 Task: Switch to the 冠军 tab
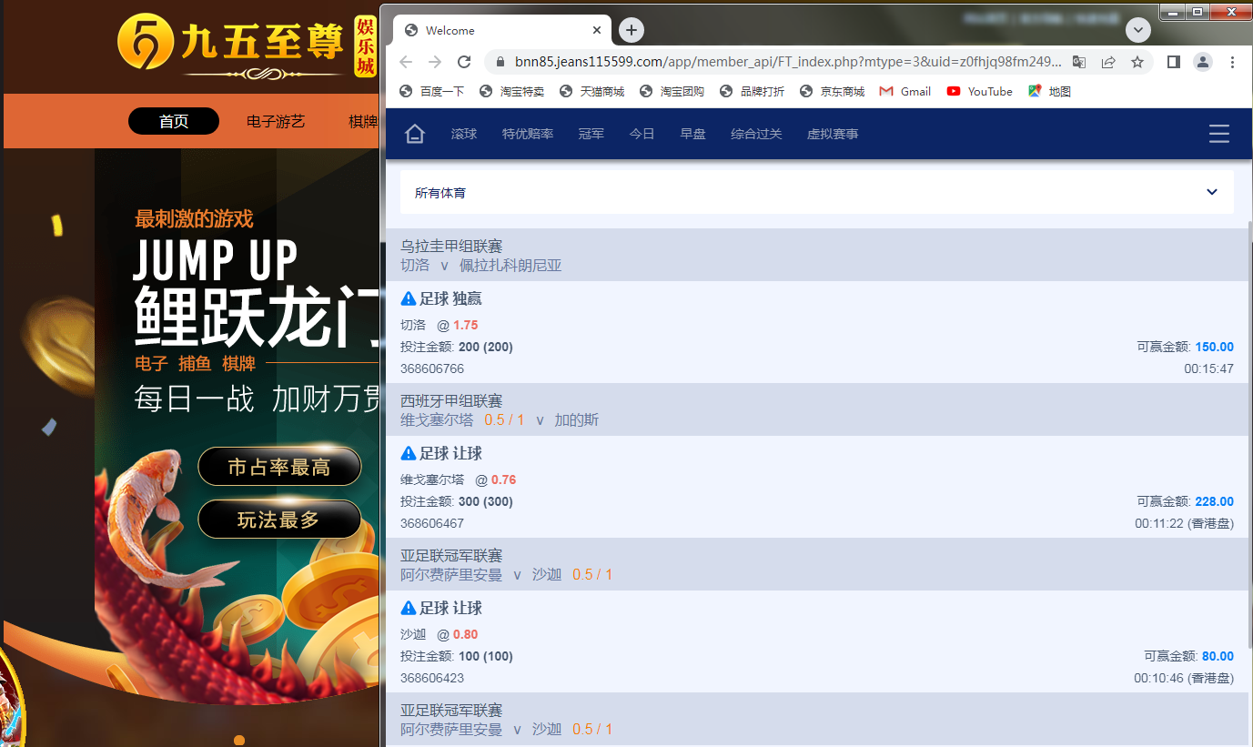click(591, 134)
